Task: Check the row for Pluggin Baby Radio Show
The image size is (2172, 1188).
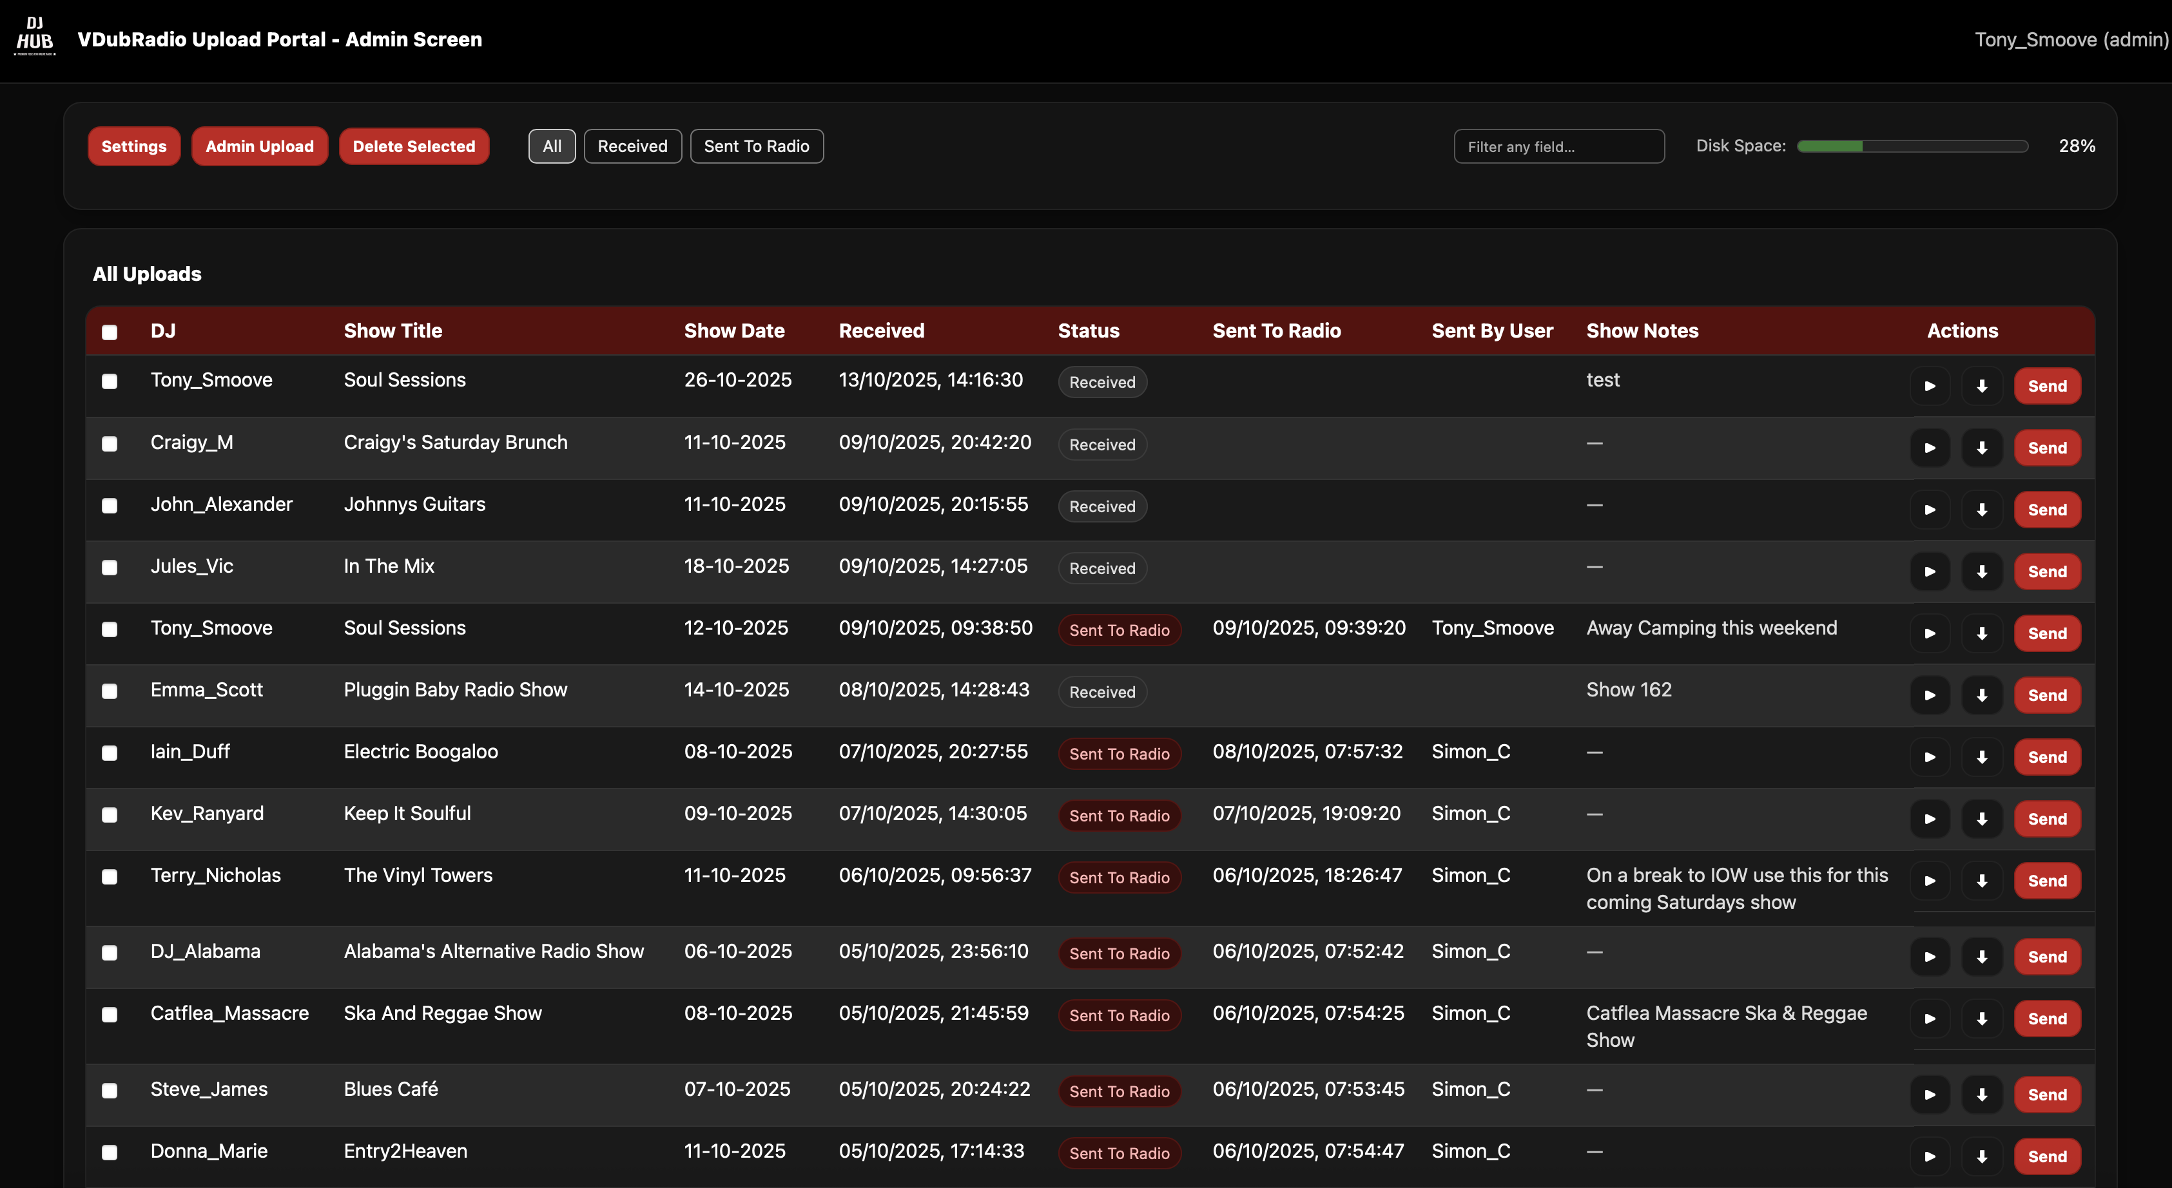Action: click(110, 691)
